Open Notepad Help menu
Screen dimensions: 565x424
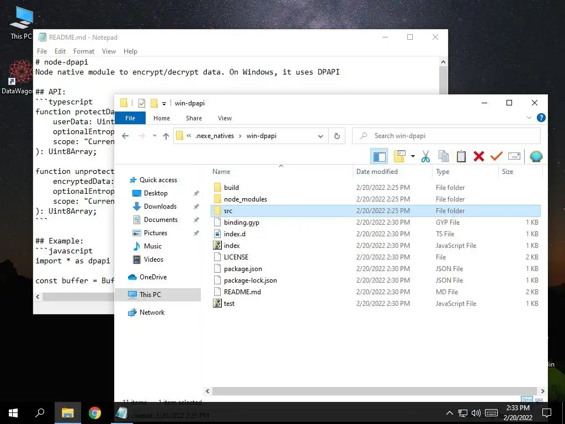(x=130, y=51)
